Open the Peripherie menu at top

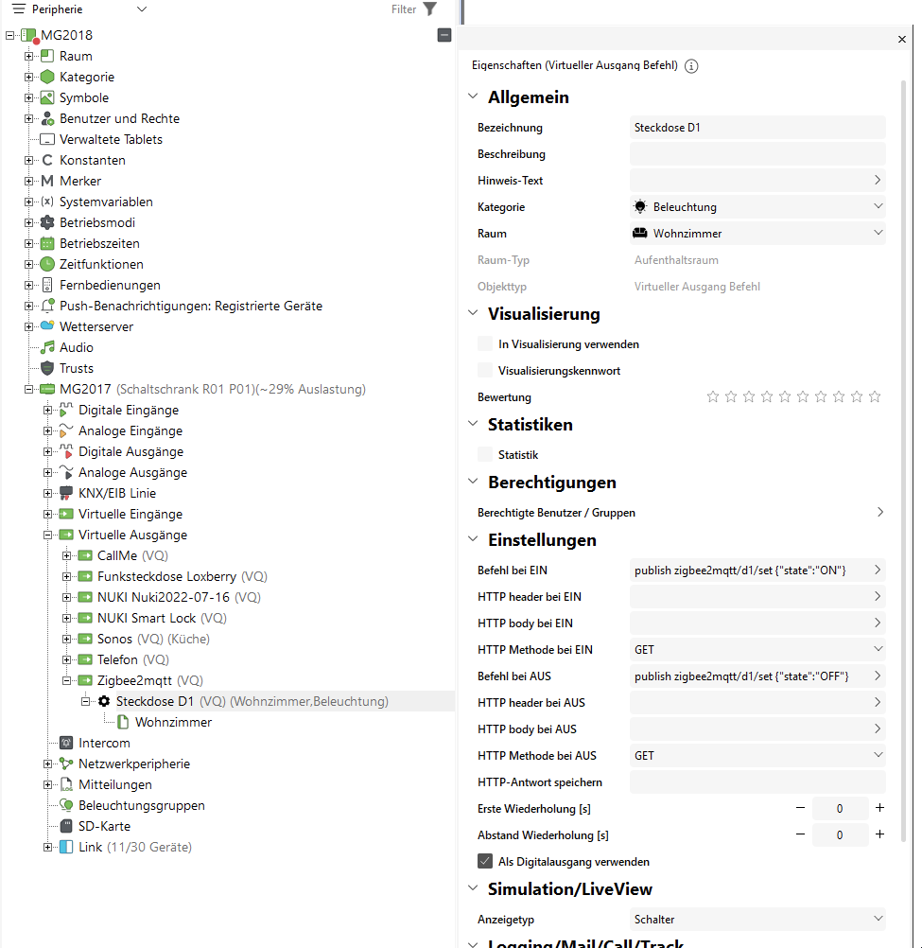[79, 9]
